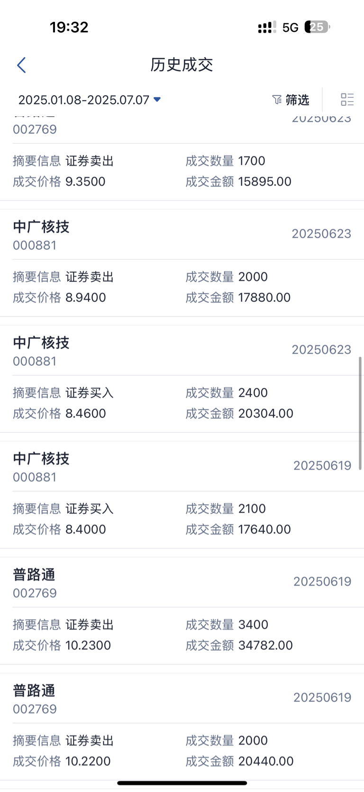
Task: Open 中广核技 buy record priced 8.4600
Action: (x=182, y=379)
